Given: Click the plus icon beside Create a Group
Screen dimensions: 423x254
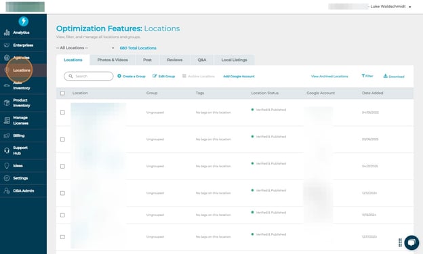Looking at the screenshot, I should tap(119, 76).
